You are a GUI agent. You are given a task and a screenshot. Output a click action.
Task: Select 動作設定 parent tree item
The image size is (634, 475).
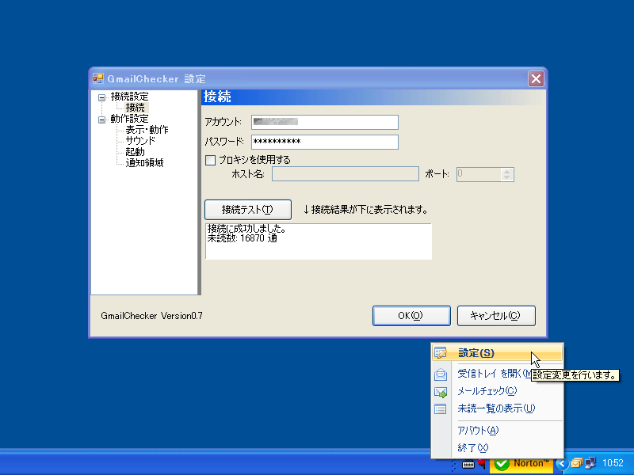click(129, 119)
